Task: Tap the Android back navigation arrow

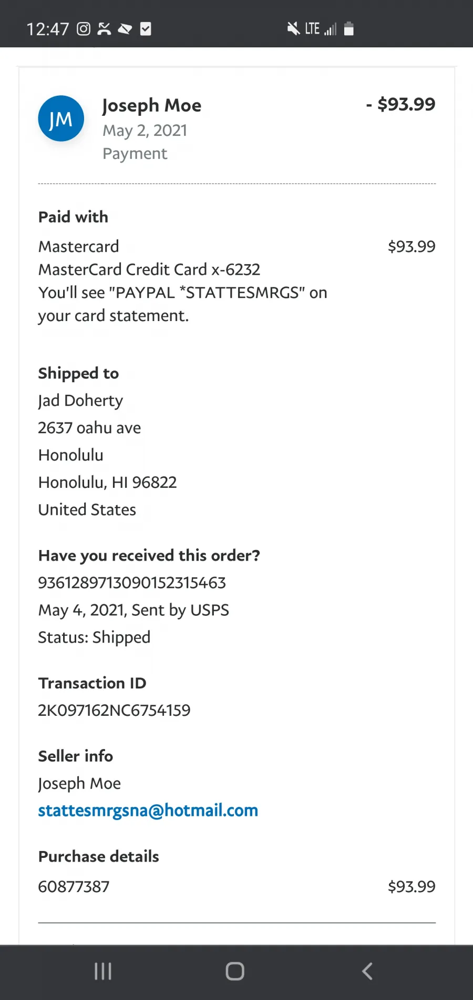Action: pyautogui.click(x=367, y=971)
